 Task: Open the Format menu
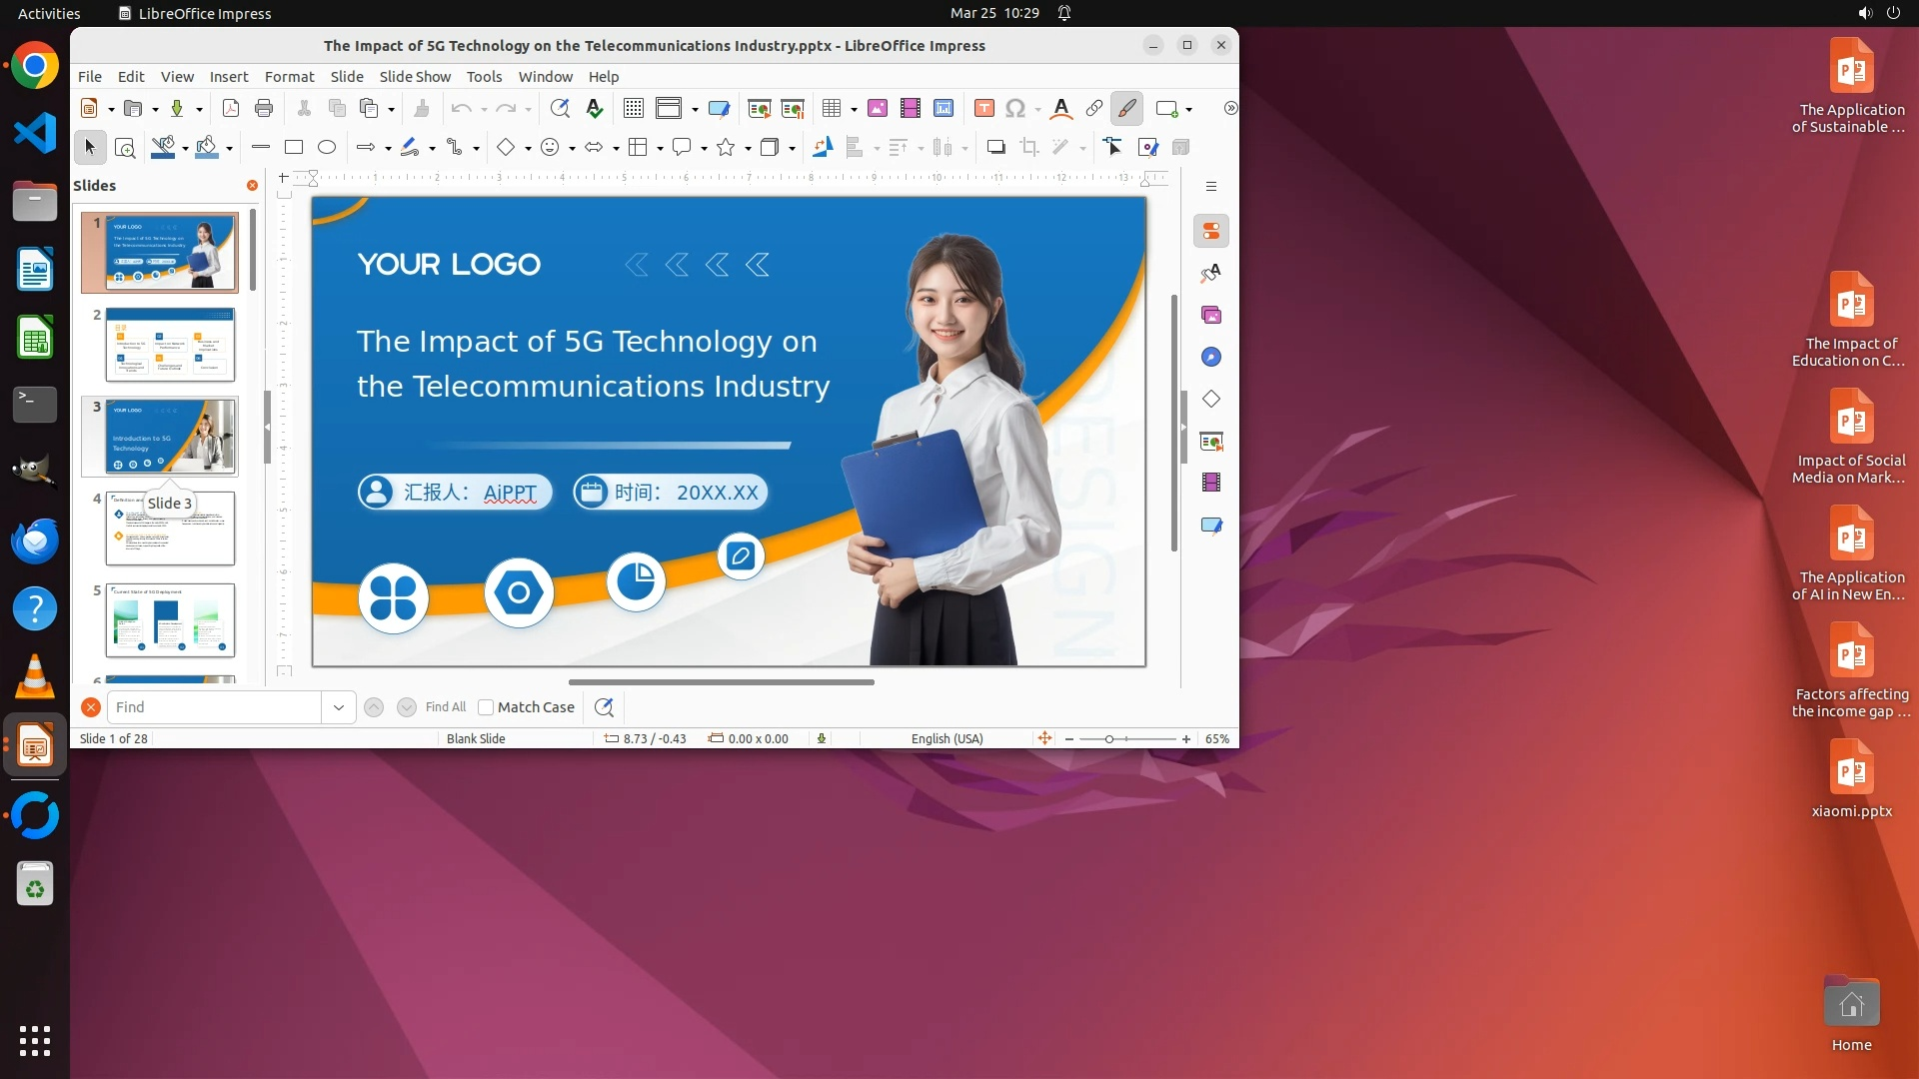289,76
